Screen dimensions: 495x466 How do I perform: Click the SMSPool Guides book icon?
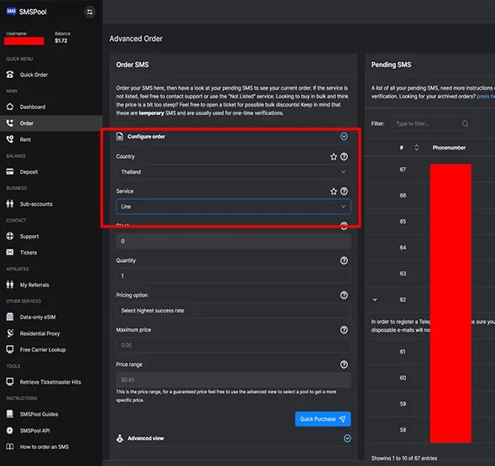[10, 414]
